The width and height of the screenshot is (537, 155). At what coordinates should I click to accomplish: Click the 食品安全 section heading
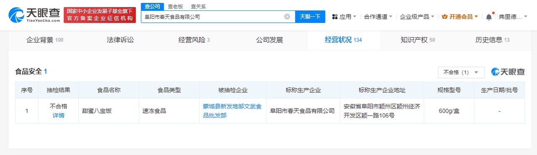[x=31, y=71]
